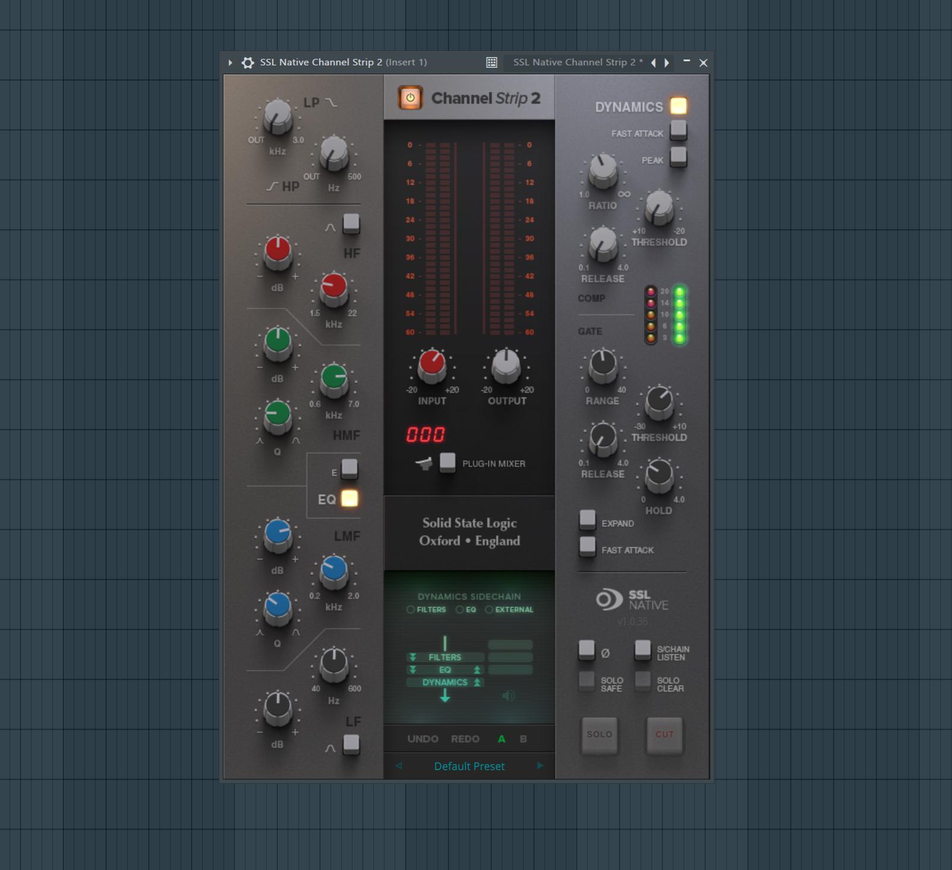Toggle the Channel Strip 2 power button
Image resolution: width=952 pixels, height=870 pixels.
click(x=410, y=98)
